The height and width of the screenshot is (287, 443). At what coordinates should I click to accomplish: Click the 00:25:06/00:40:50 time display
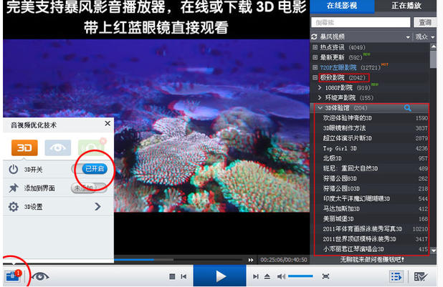tap(284, 260)
